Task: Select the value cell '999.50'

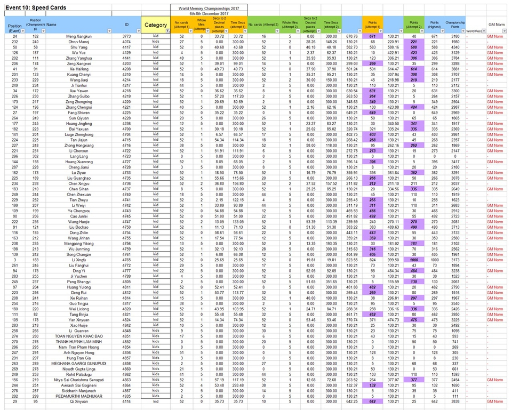Action: [x=393, y=260]
